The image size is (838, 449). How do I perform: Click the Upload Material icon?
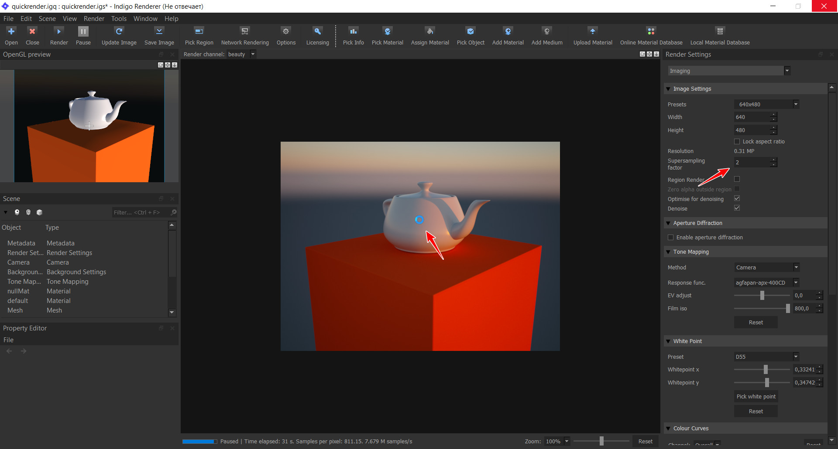coord(592,31)
